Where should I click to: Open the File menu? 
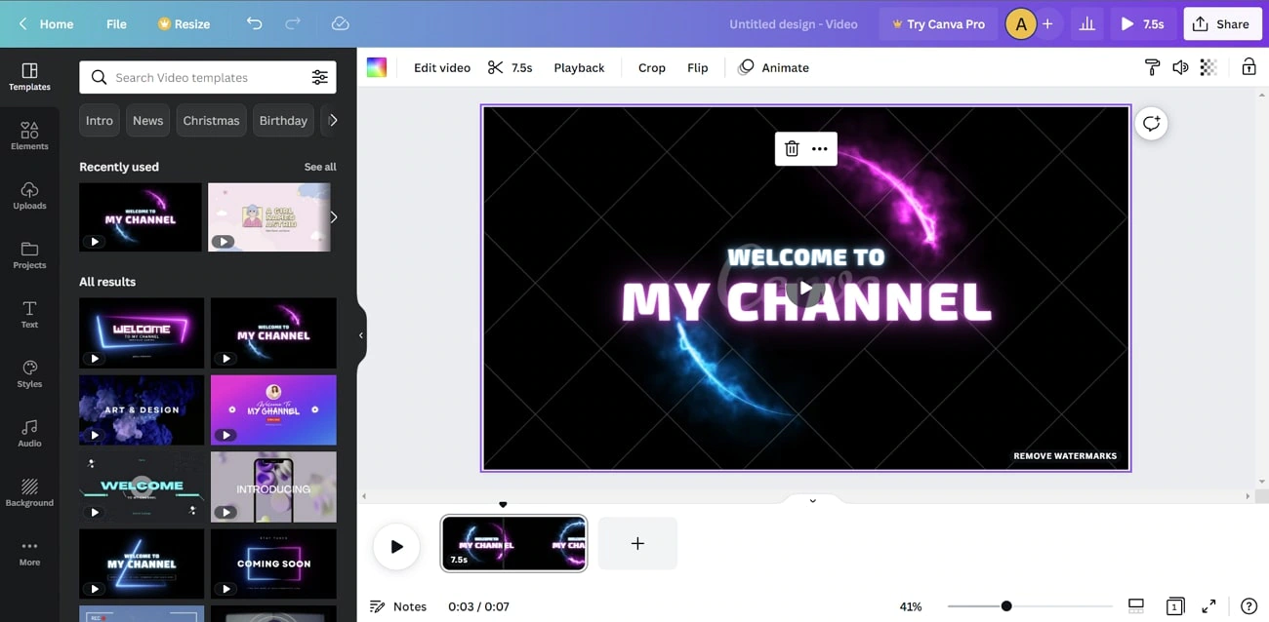pyautogui.click(x=116, y=23)
